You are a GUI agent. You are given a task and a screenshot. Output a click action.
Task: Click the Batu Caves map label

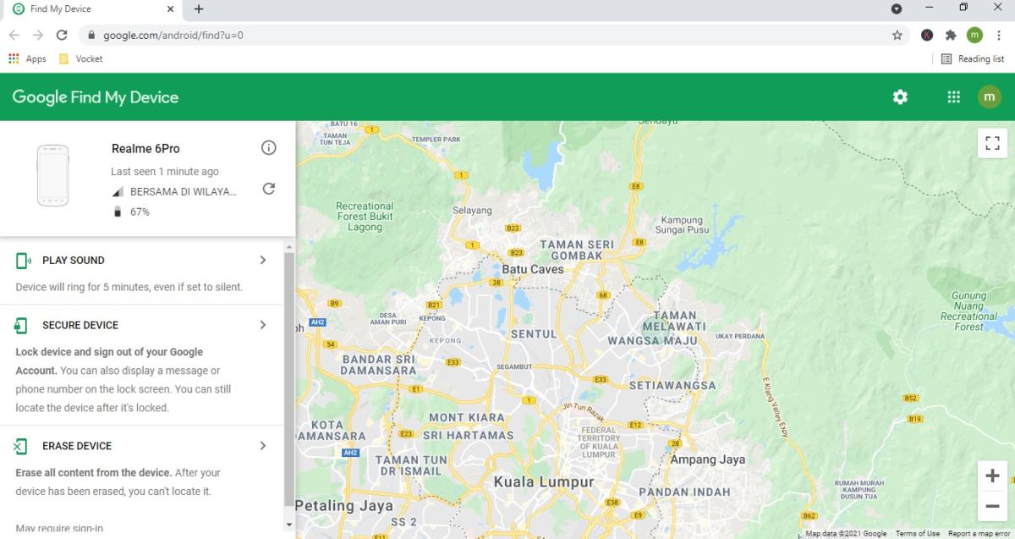533,270
